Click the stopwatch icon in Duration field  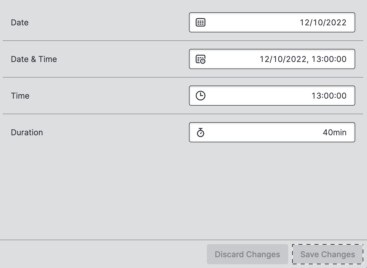tap(200, 132)
